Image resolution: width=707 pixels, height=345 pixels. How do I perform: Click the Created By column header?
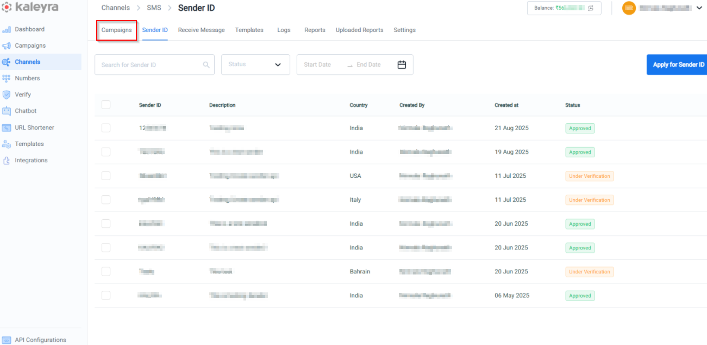click(x=412, y=105)
